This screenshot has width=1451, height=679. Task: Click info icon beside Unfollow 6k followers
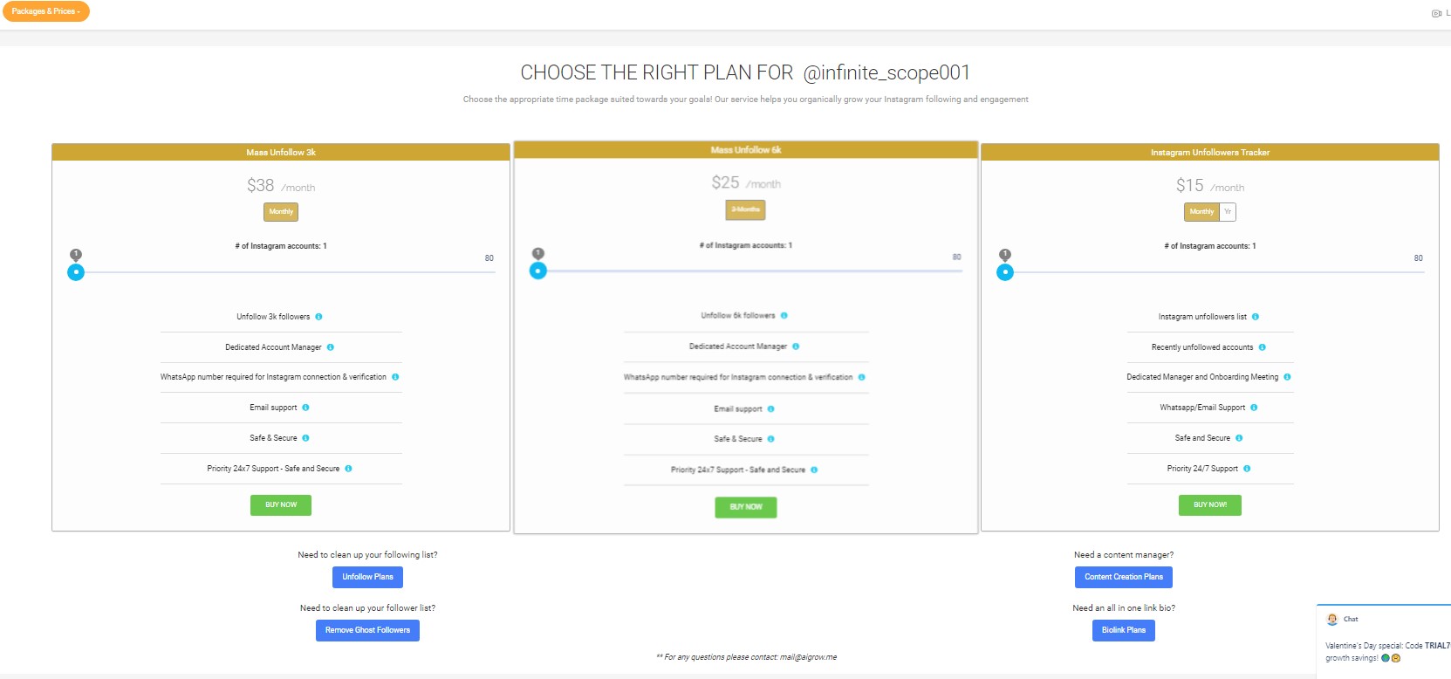click(x=784, y=316)
